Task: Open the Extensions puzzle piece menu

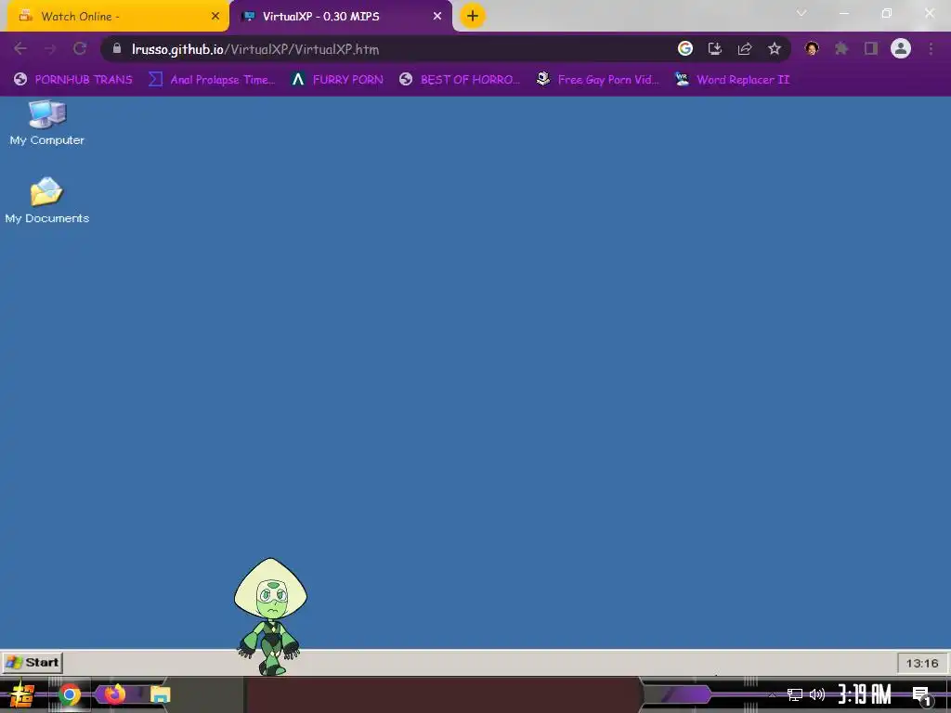Action: pos(841,48)
